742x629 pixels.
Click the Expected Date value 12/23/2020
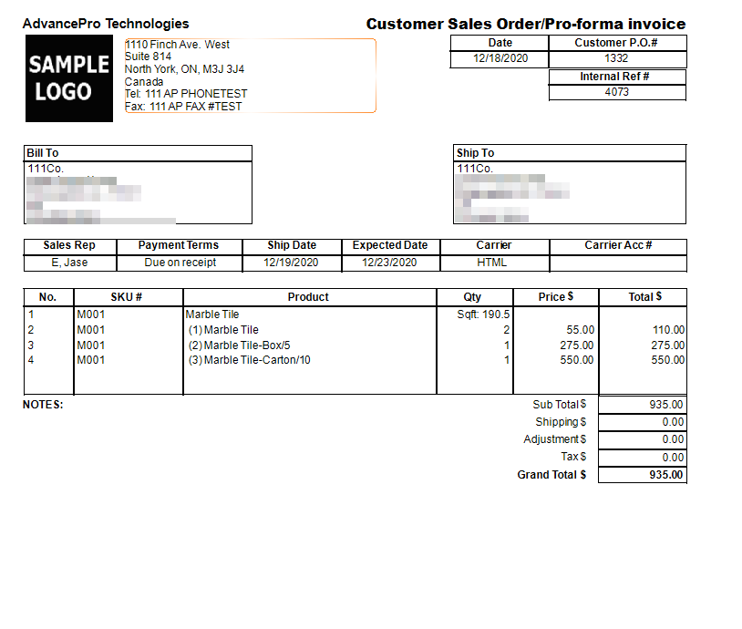click(389, 263)
